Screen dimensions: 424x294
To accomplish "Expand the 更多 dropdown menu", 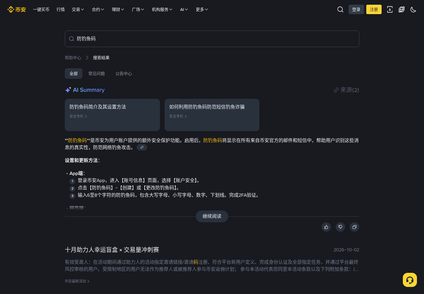I will 202,9.
